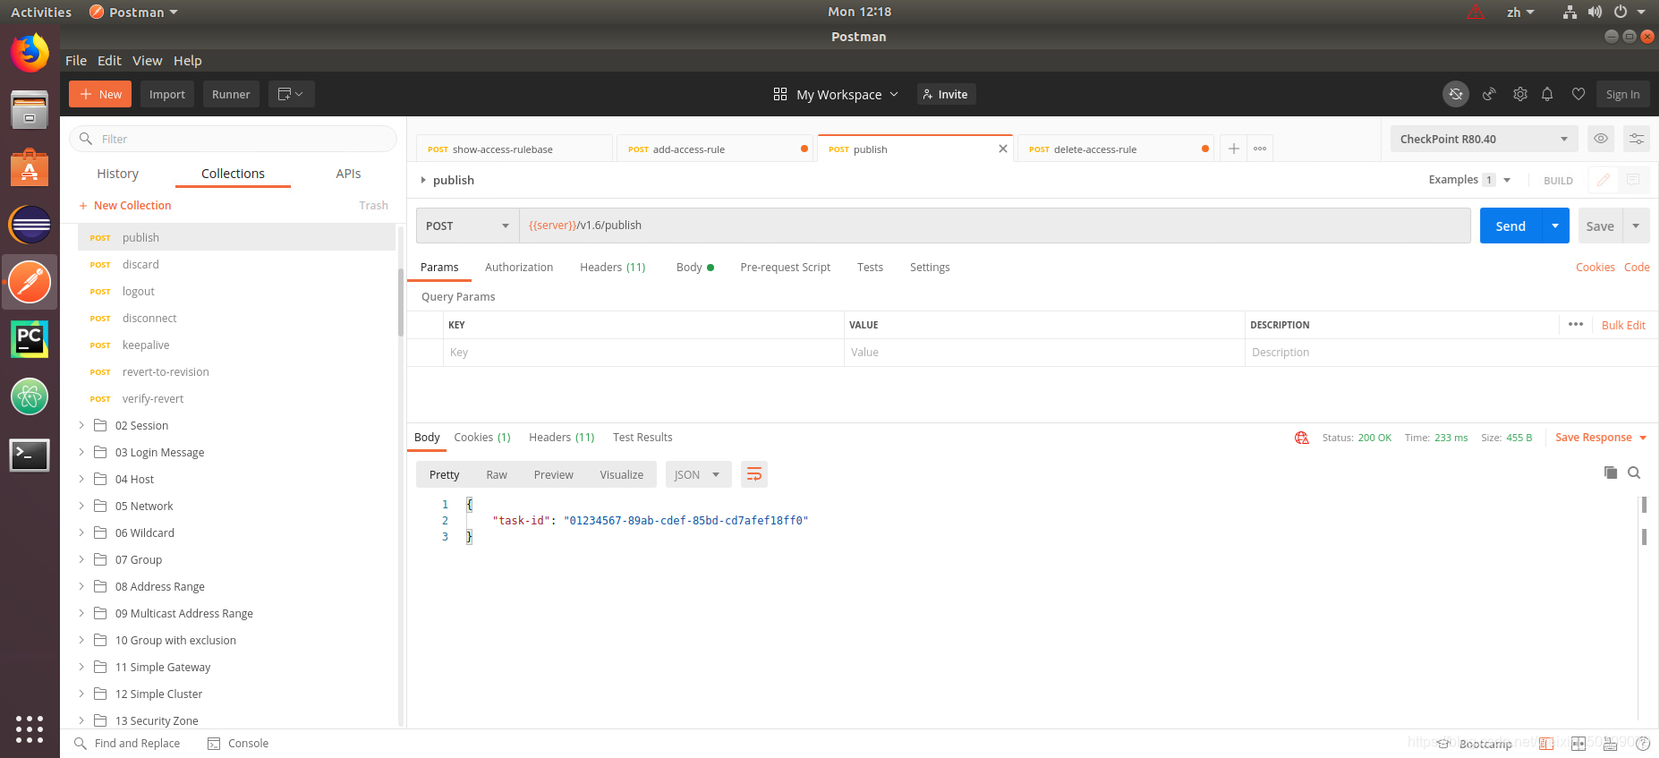Screen dimensions: 1659x758
Task: Open manage environments sliders icon
Action: pos(1637,139)
